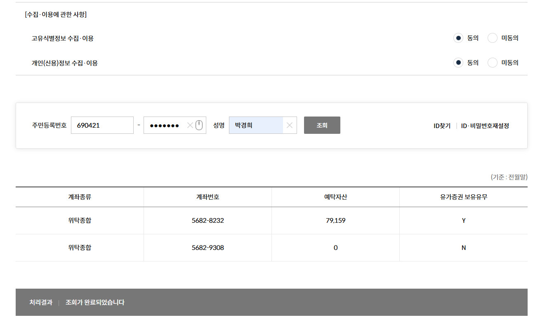Select 미동의 for 고유식별정보 수집·이용
Image resolution: width=540 pixels, height=329 pixels.
(x=493, y=38)
